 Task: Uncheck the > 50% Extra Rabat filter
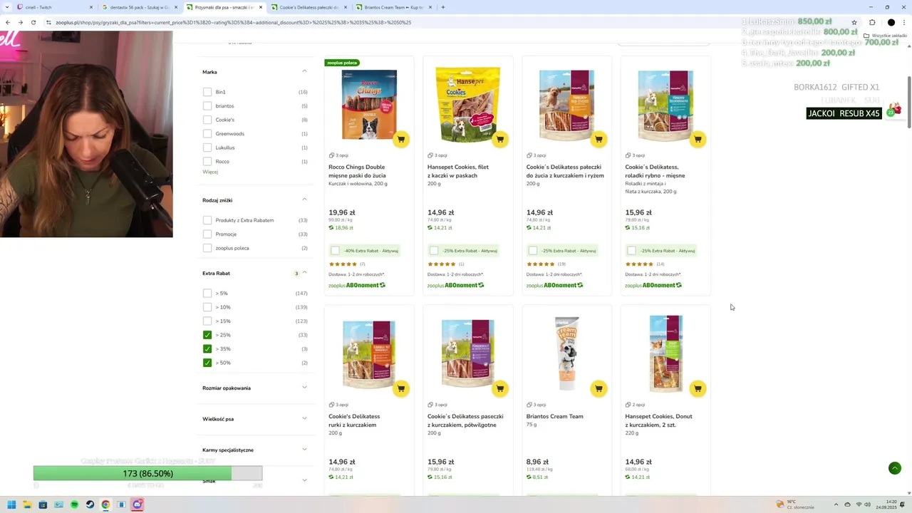click(207, 363)
